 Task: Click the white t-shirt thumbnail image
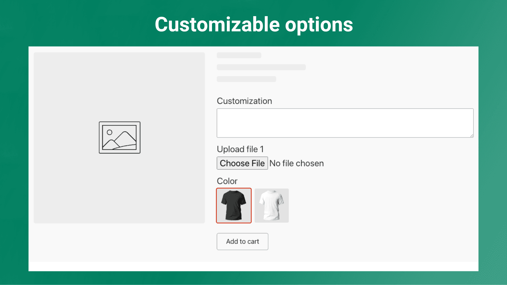click(272, 206)
